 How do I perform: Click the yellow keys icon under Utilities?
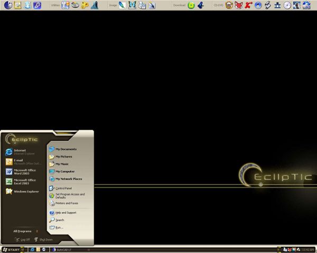pos(85,5)
